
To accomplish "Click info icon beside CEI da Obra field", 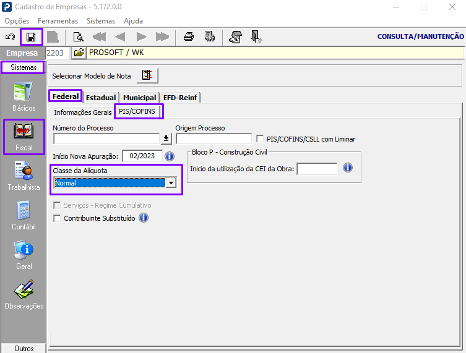I will coord(347,168).
